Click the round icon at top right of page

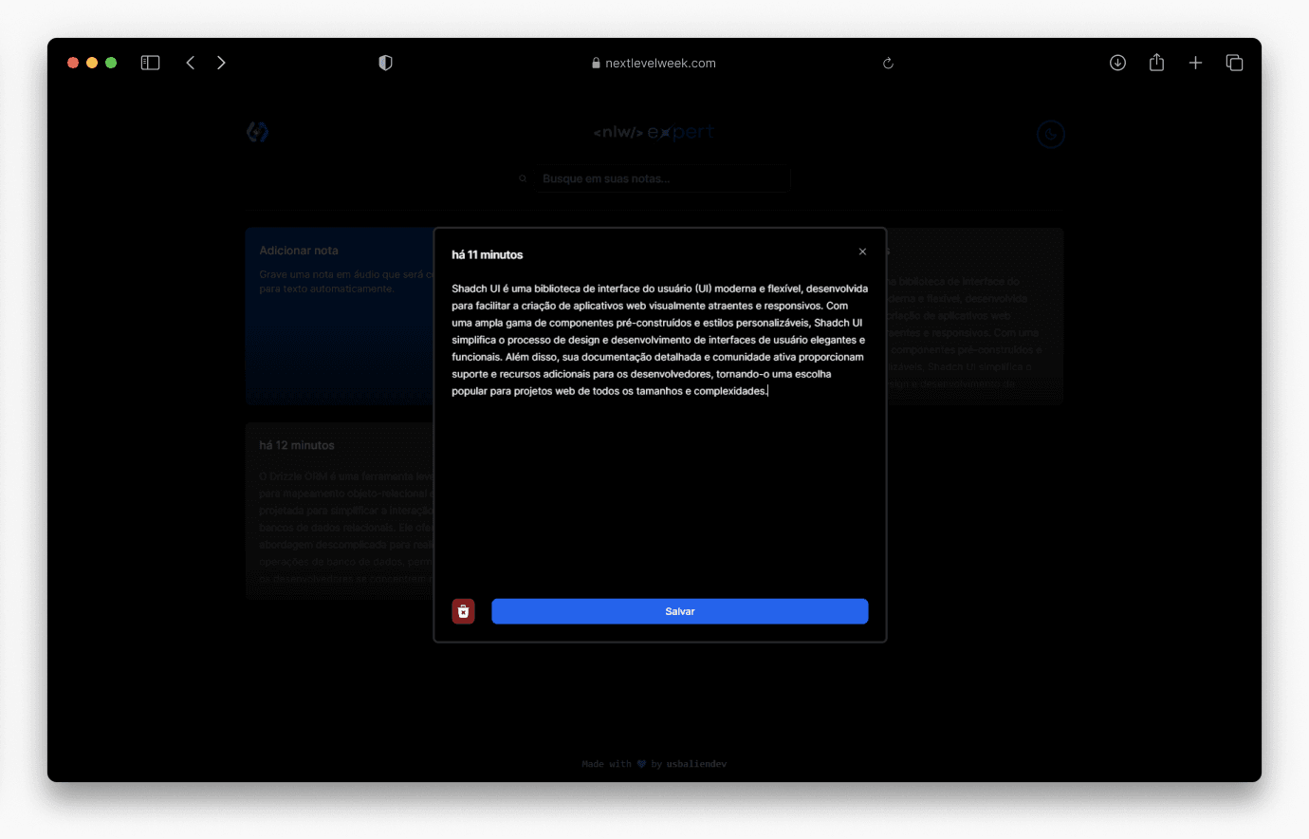1050,135
